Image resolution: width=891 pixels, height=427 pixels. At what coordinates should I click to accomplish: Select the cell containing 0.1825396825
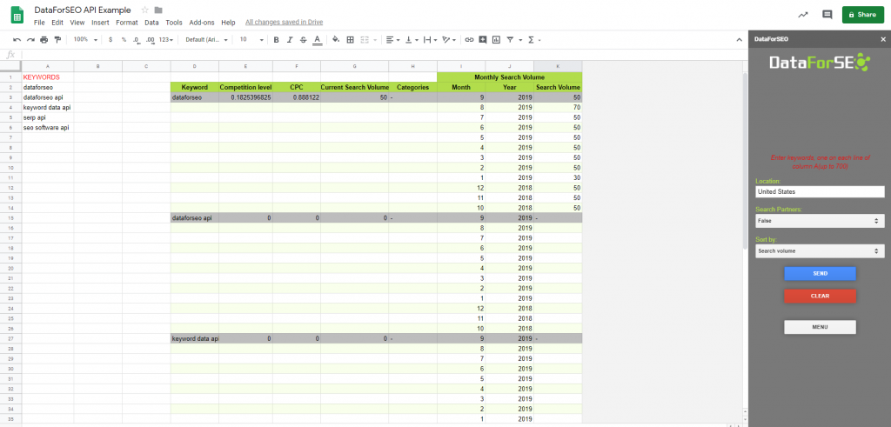[x=245, y=97]
